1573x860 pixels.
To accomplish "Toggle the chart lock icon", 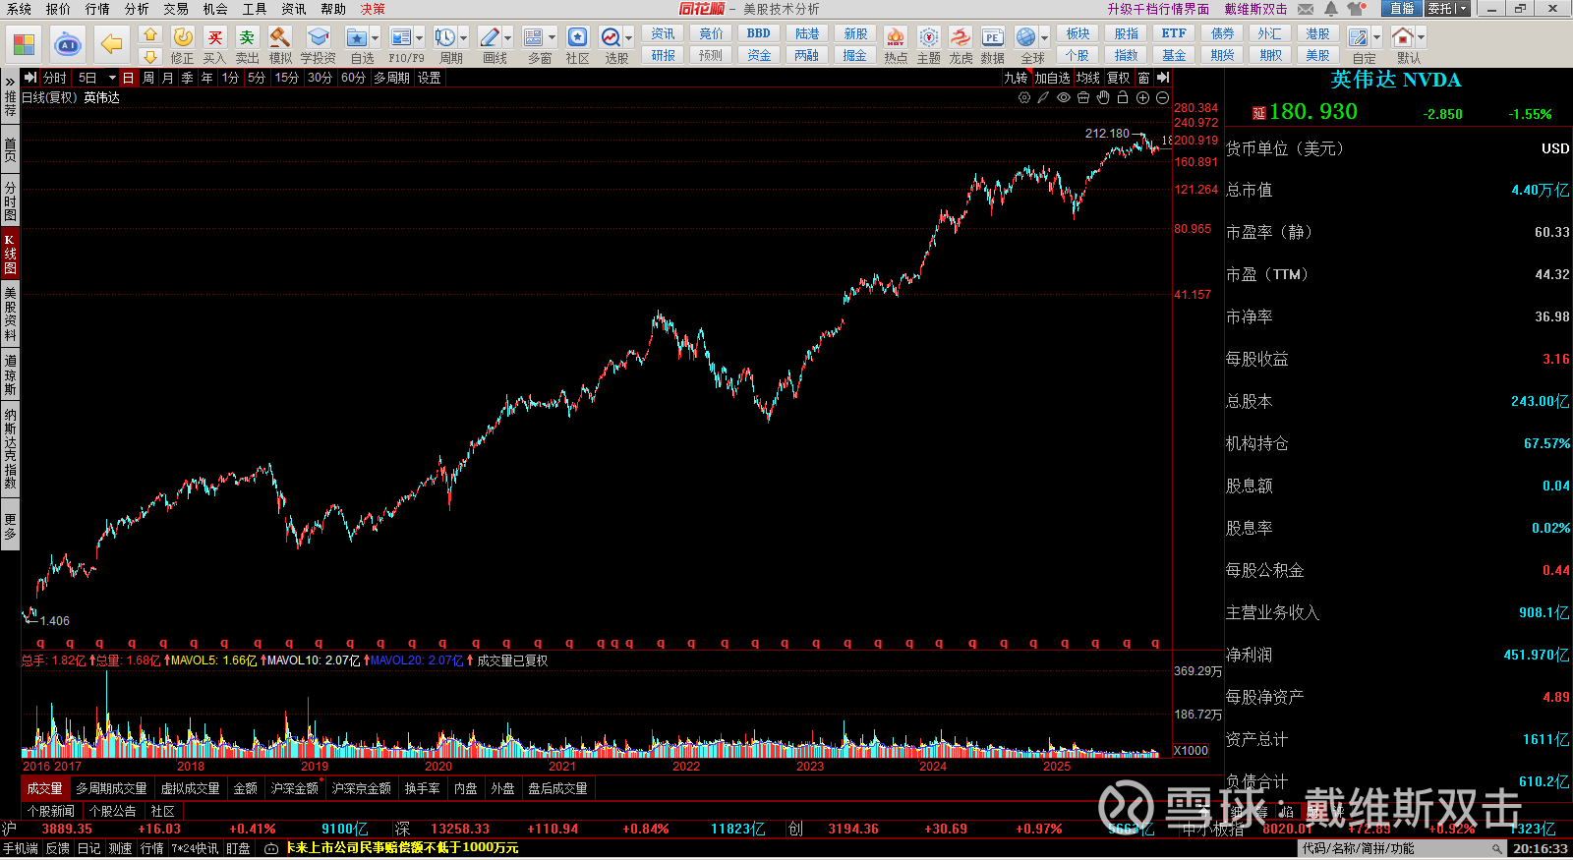I will coord(1123,98).
